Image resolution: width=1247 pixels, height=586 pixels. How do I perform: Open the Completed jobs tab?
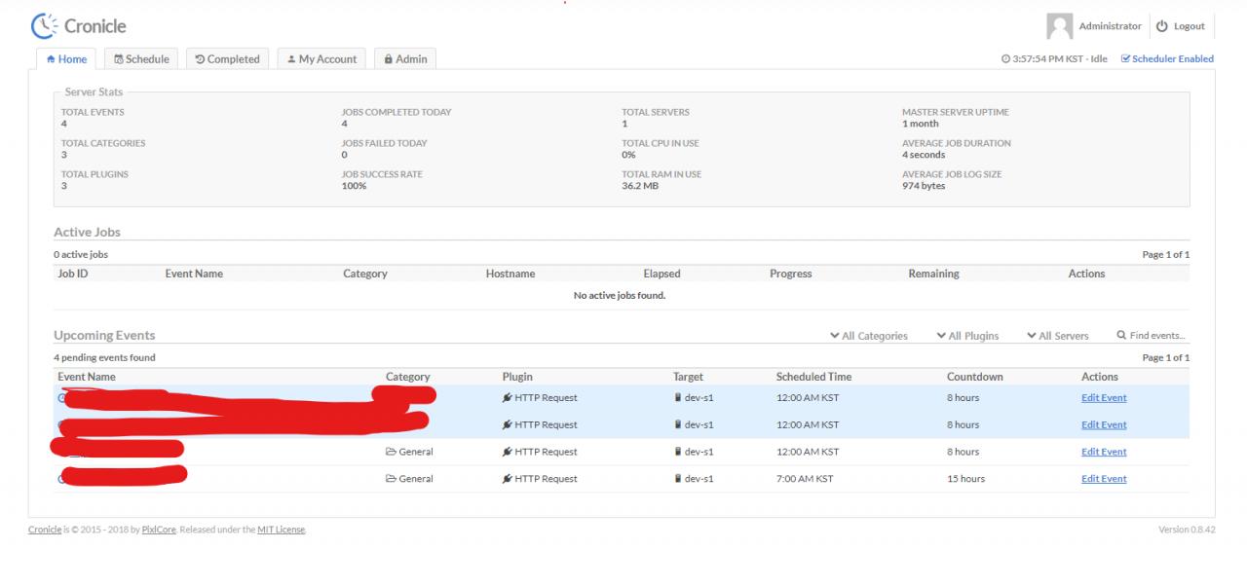point(227,59)
